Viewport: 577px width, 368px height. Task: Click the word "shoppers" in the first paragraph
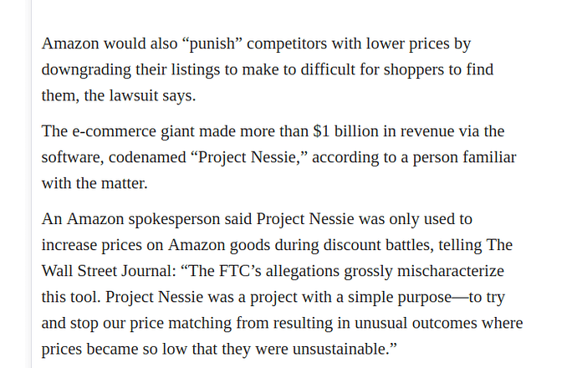pos(414,70)
